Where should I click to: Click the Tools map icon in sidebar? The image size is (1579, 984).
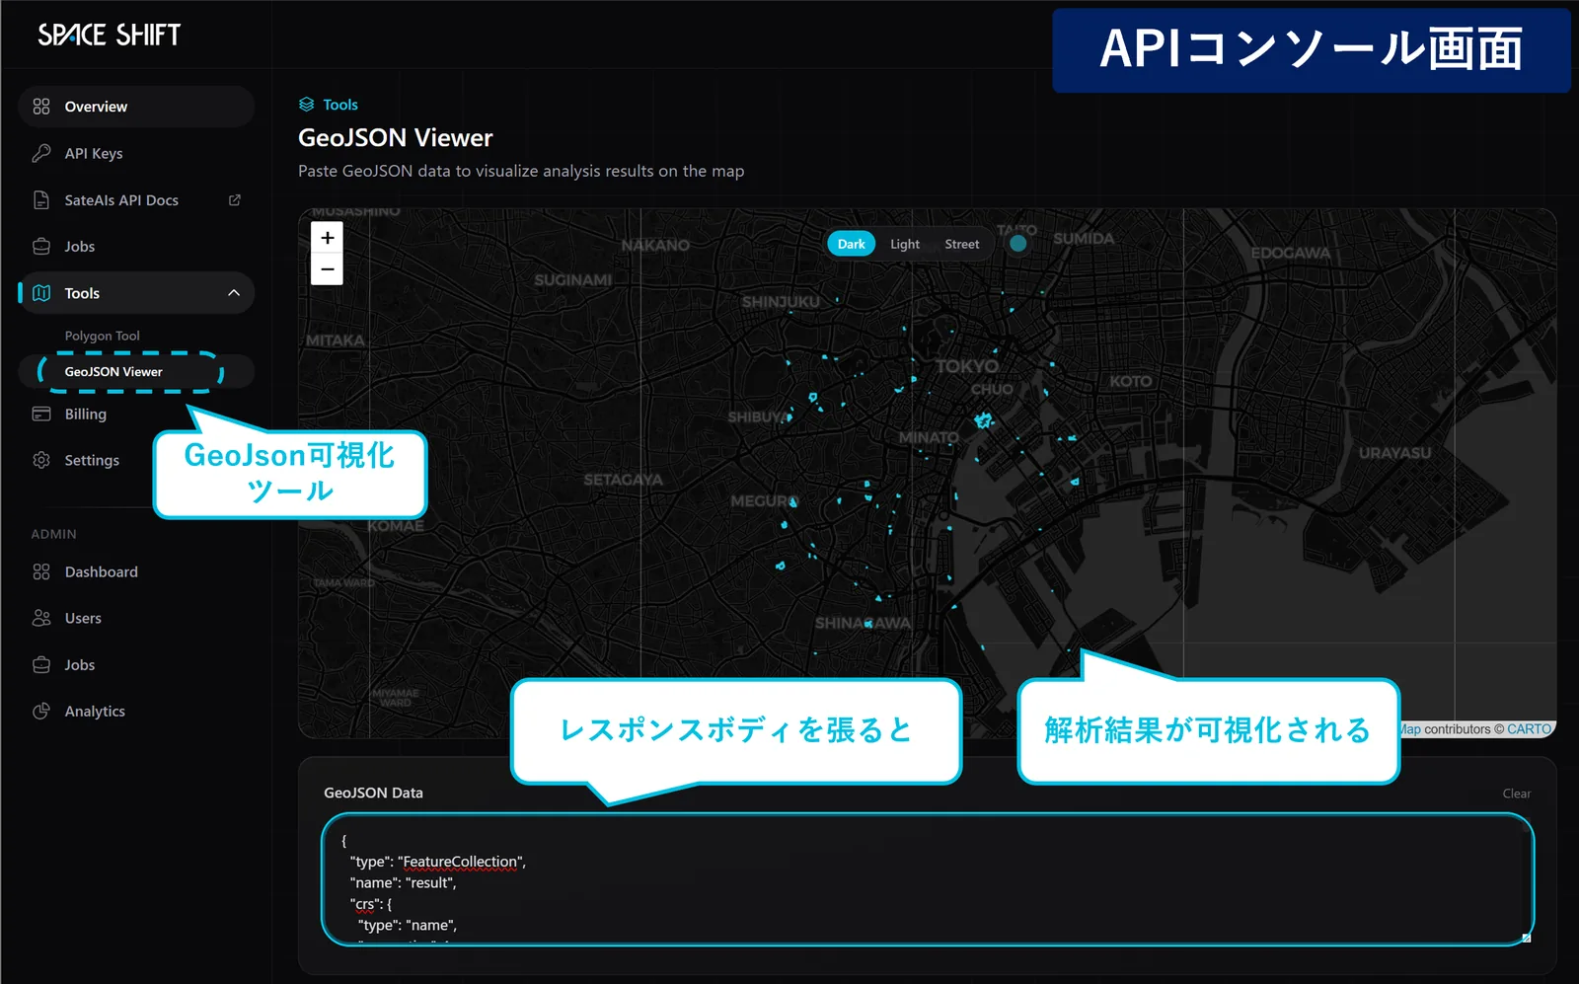(x=41, y=293)
